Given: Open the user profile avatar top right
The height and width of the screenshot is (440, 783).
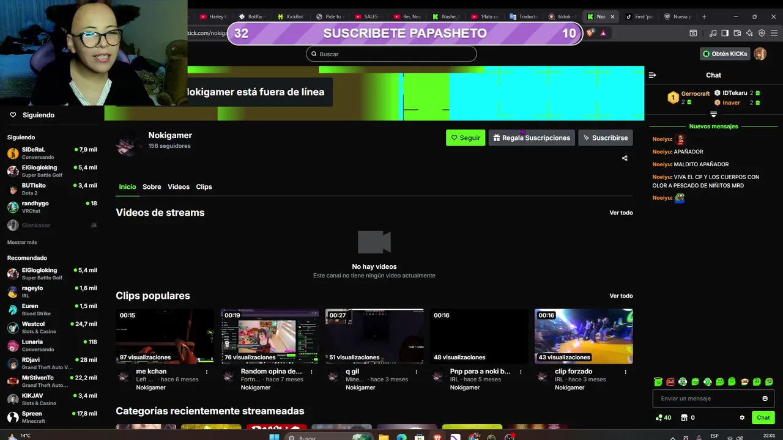Looking at the screenshot, I should click(x=760, y=54).
